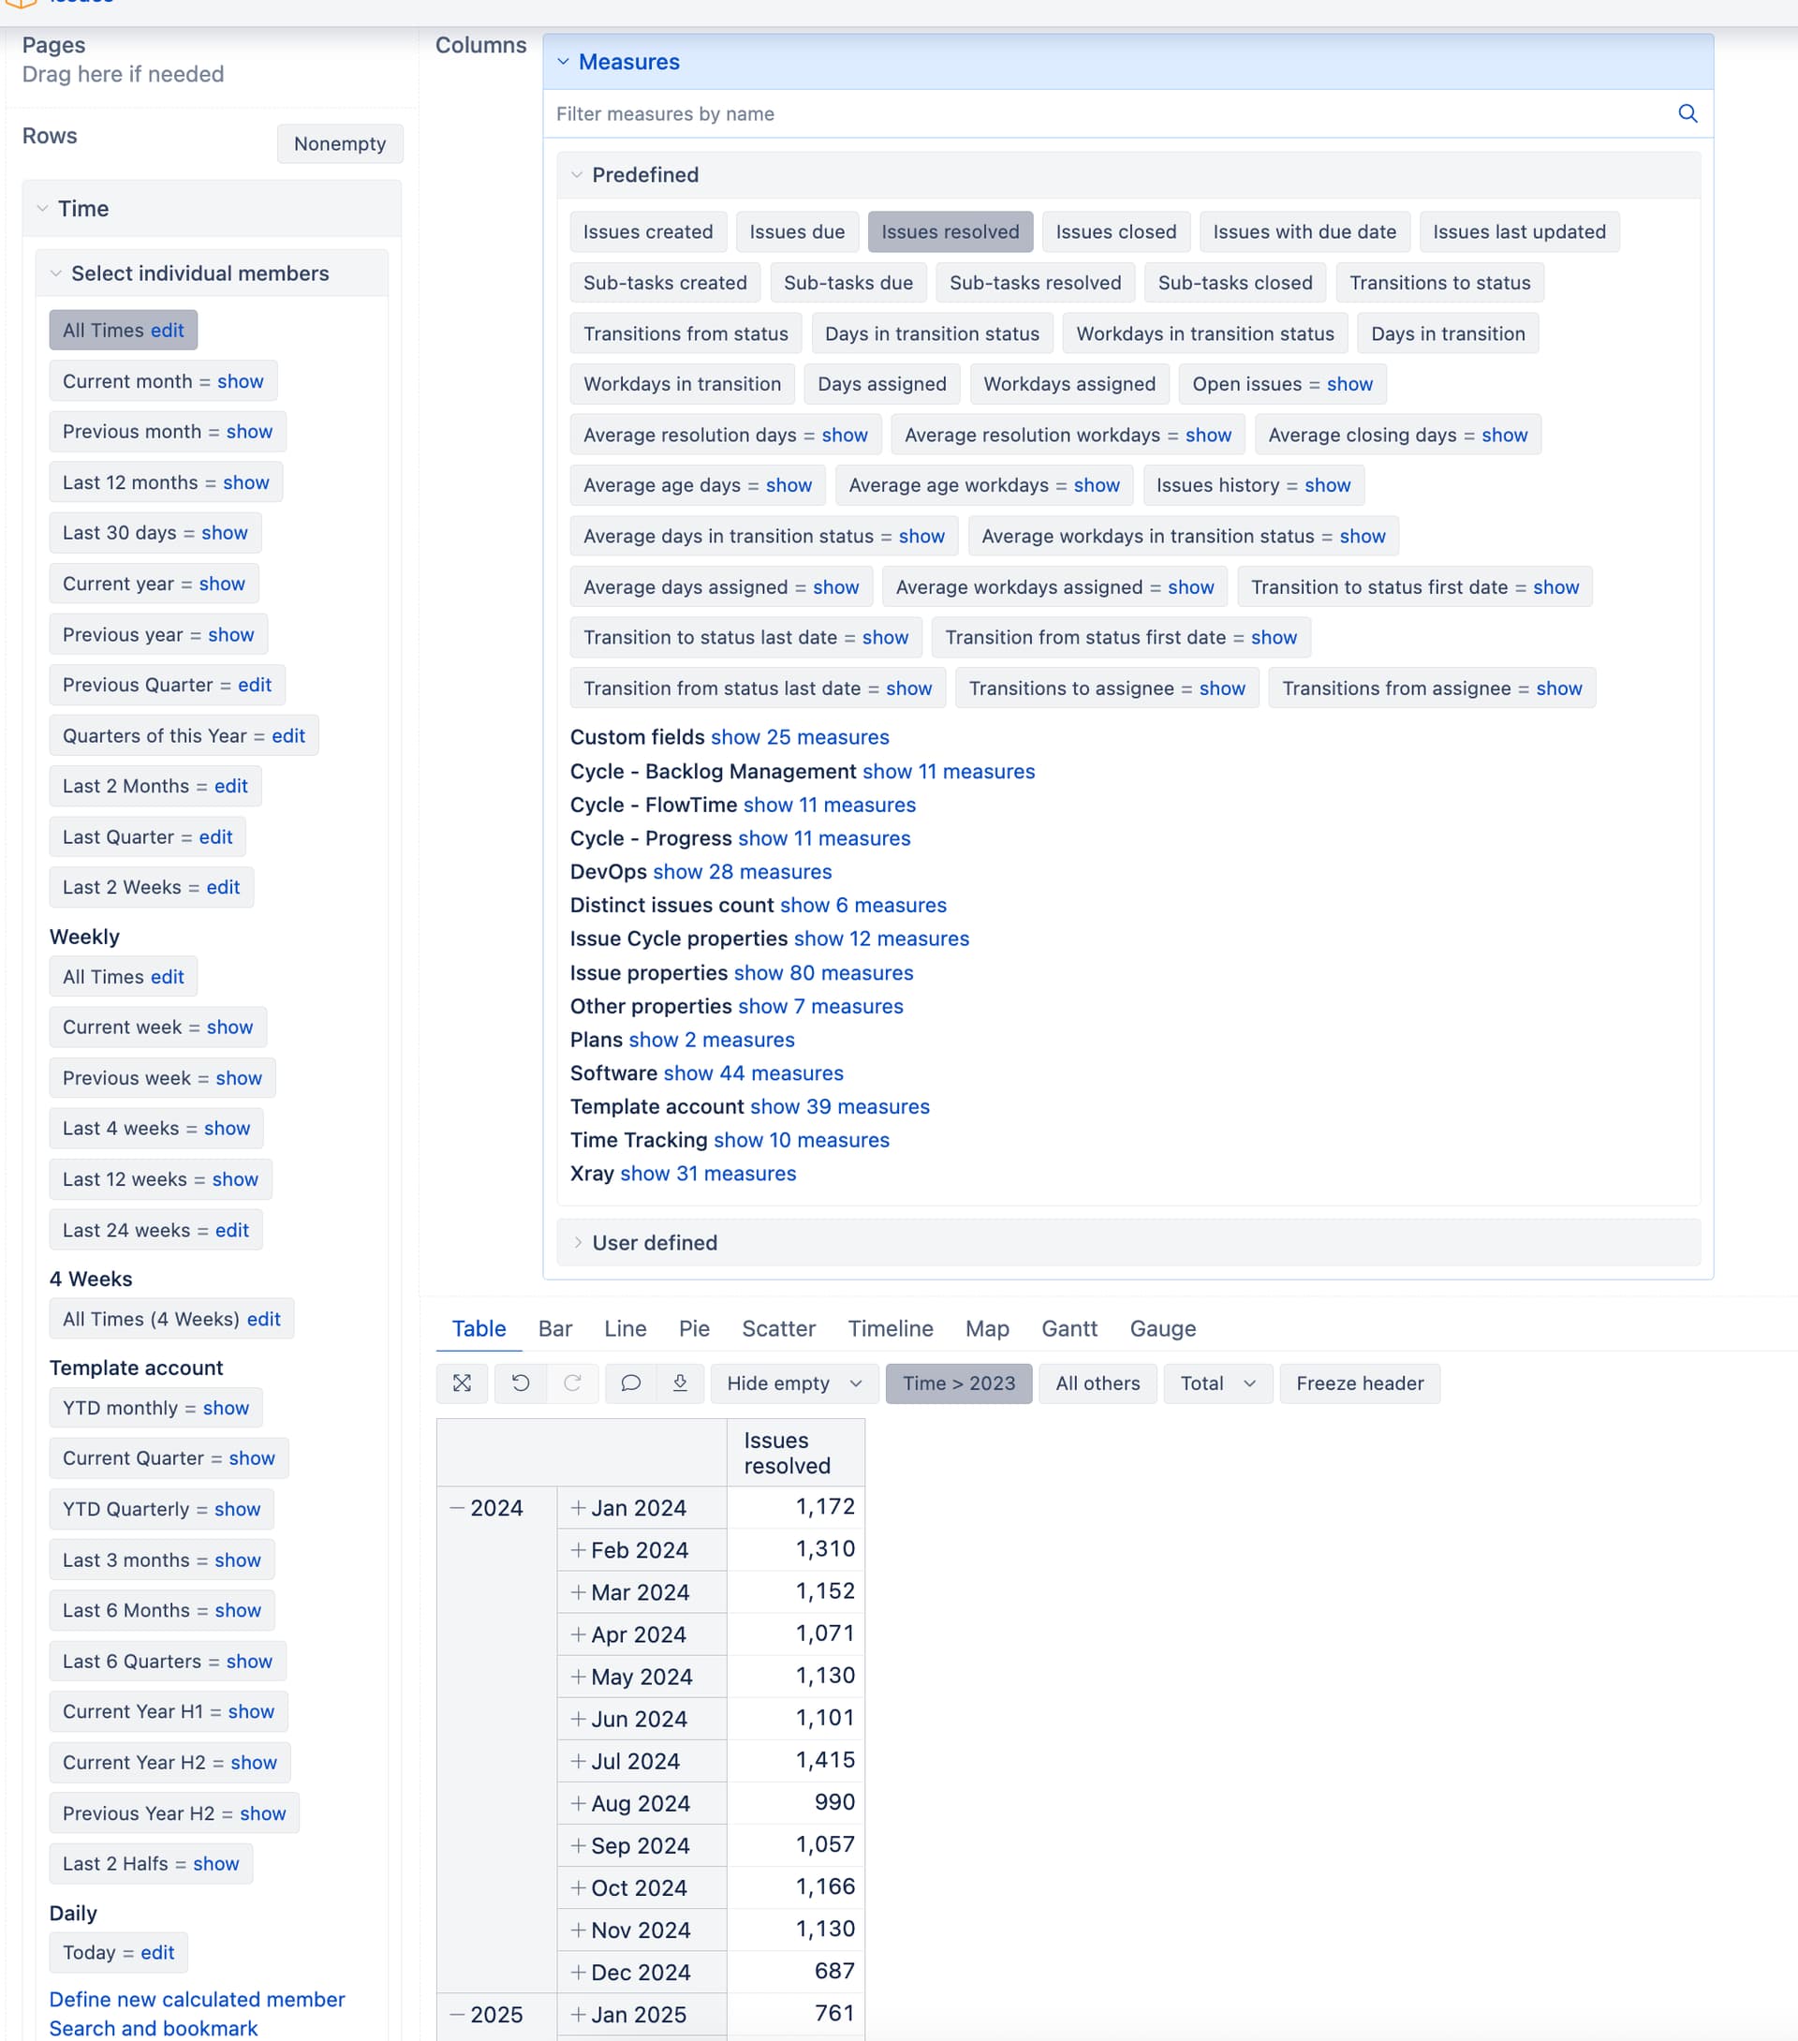Click the comment bubble icon in the toolbar

(631, 1383)
